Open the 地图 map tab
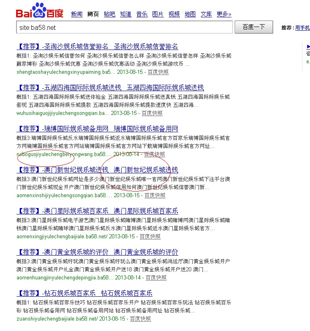Viewport: 310px width, 331px height. coord(190,14)
